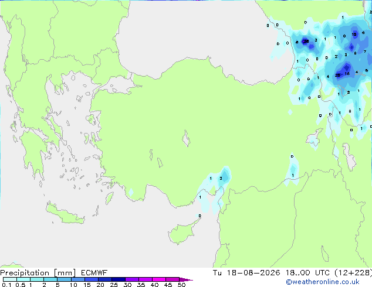Click the legend value '10'
Image resolution: width=372 pixels, height=287 pixels.
coord(73,285)
